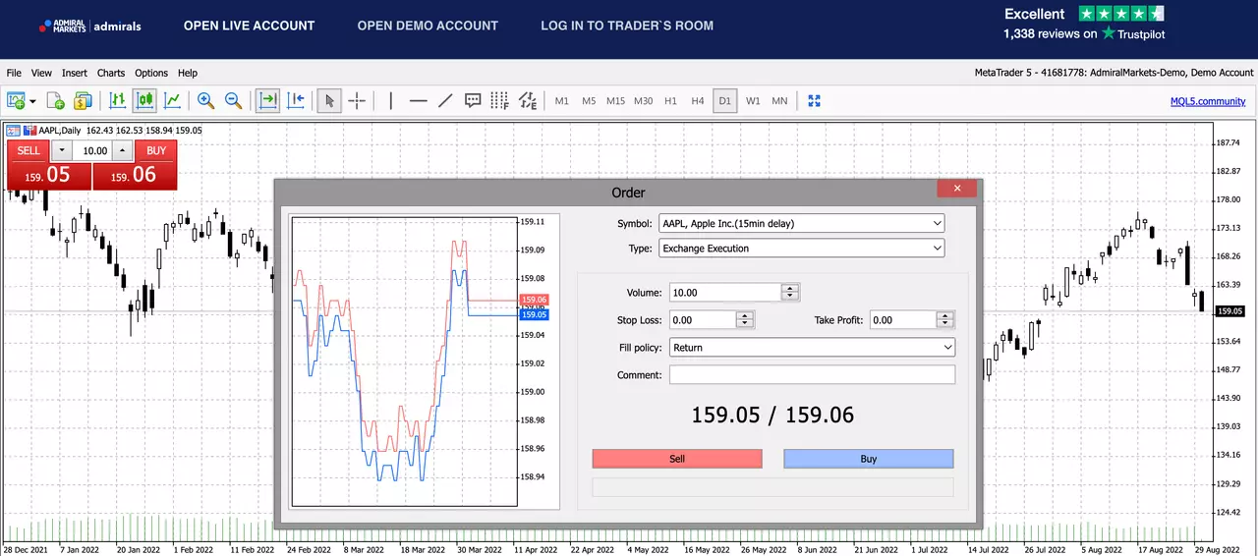Click the Stop Loss input field
The width and height of the screenshot is (1258, 556).
703,320
